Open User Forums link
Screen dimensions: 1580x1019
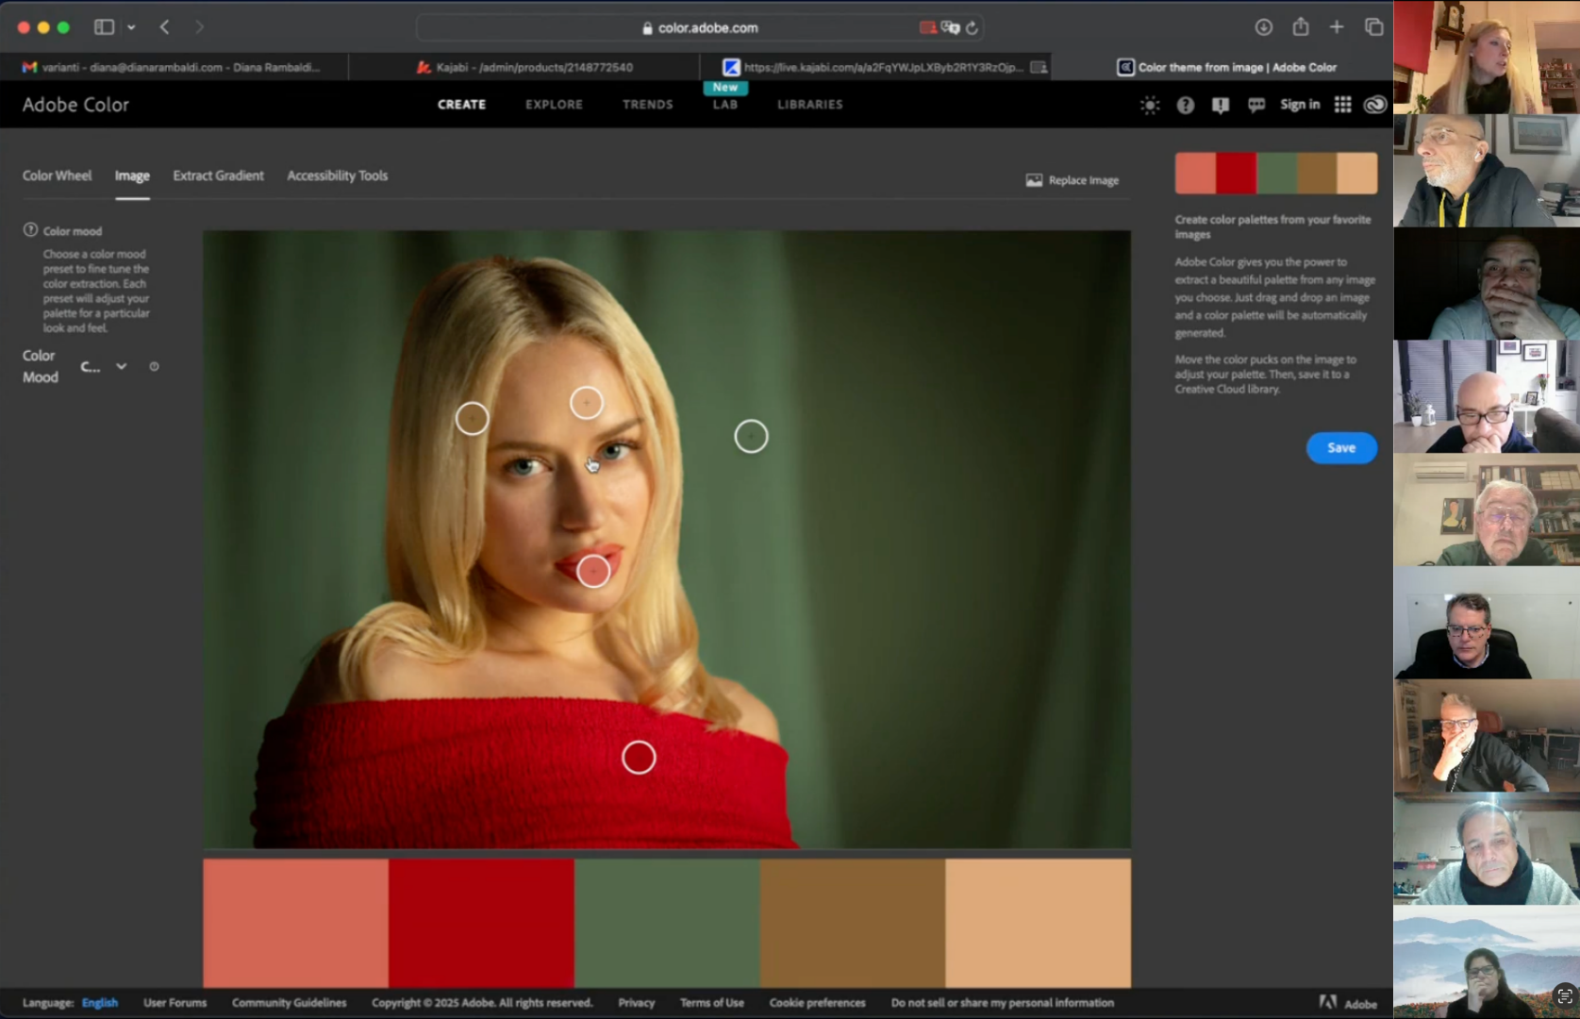click(x=175, y=1003)
